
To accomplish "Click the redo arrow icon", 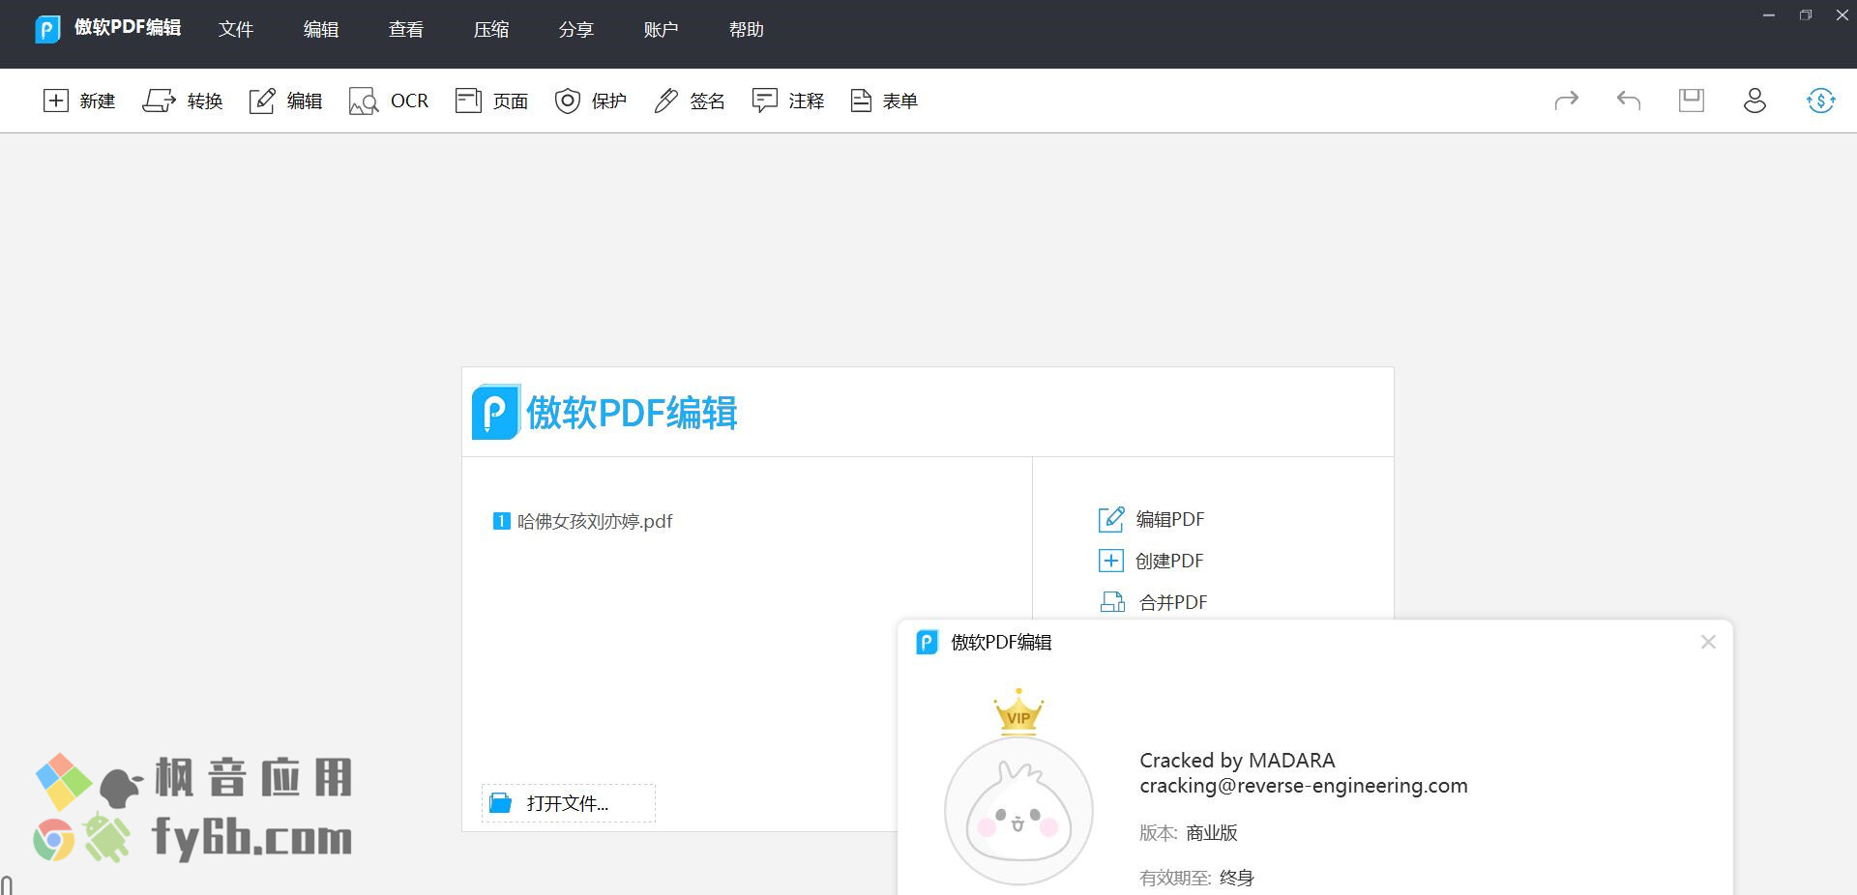I will tap(1567, 101).
